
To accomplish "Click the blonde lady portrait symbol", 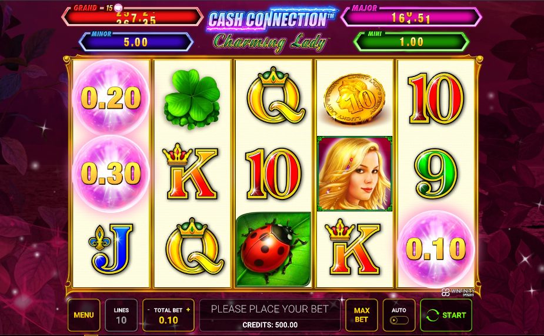I will pos(355,174).
